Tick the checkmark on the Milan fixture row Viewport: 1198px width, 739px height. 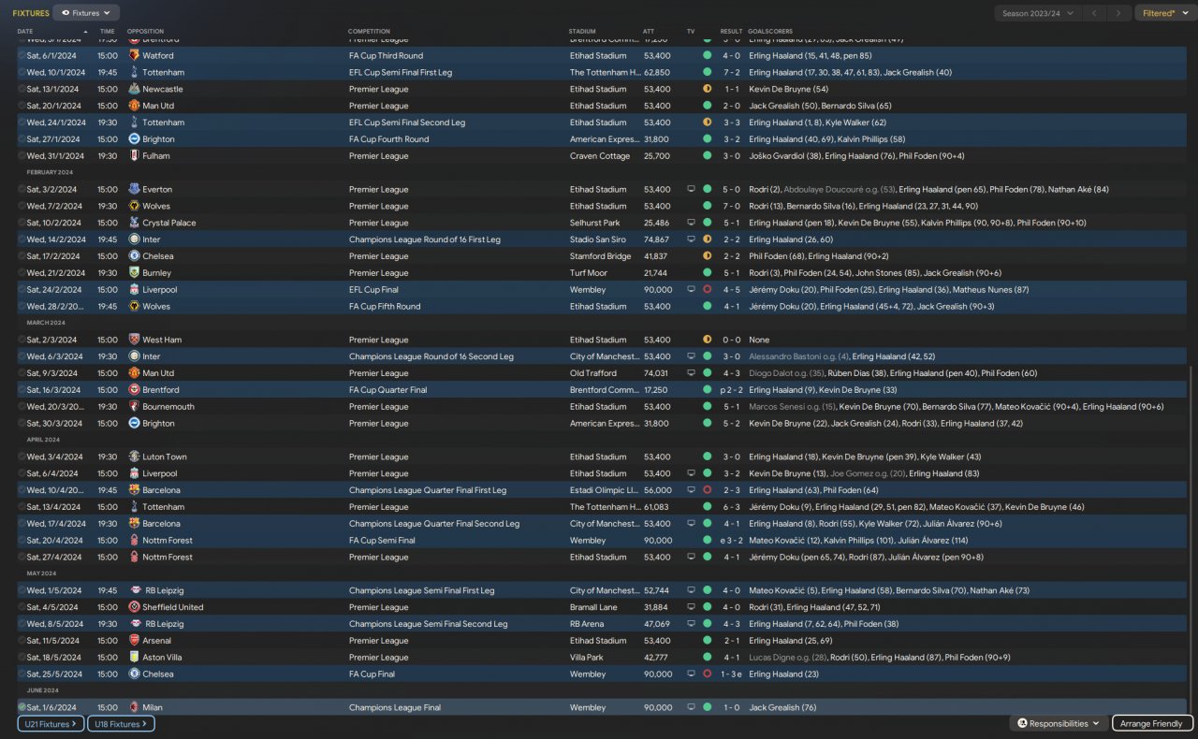[x=22, y=707]
